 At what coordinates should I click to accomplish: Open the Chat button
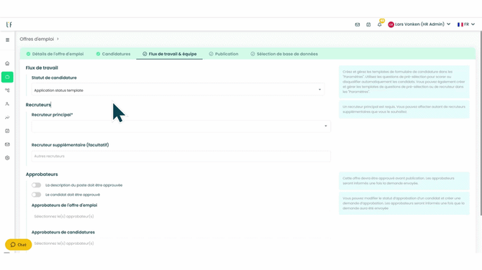click(x=19, y=245)
